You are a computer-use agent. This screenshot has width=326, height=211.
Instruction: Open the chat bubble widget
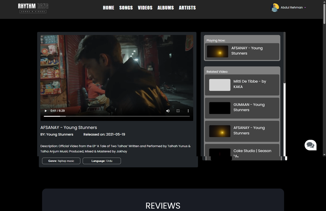(x=311, y=145)
